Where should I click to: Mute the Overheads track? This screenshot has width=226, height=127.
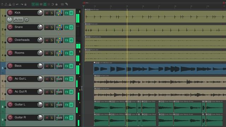click(x=47, y=40)
